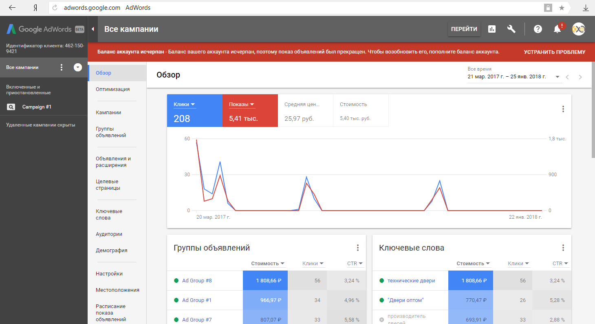Open Ad Group #1 link
Image resolution: width=595 pixels, height=324 pixels.
coord(197,300)
